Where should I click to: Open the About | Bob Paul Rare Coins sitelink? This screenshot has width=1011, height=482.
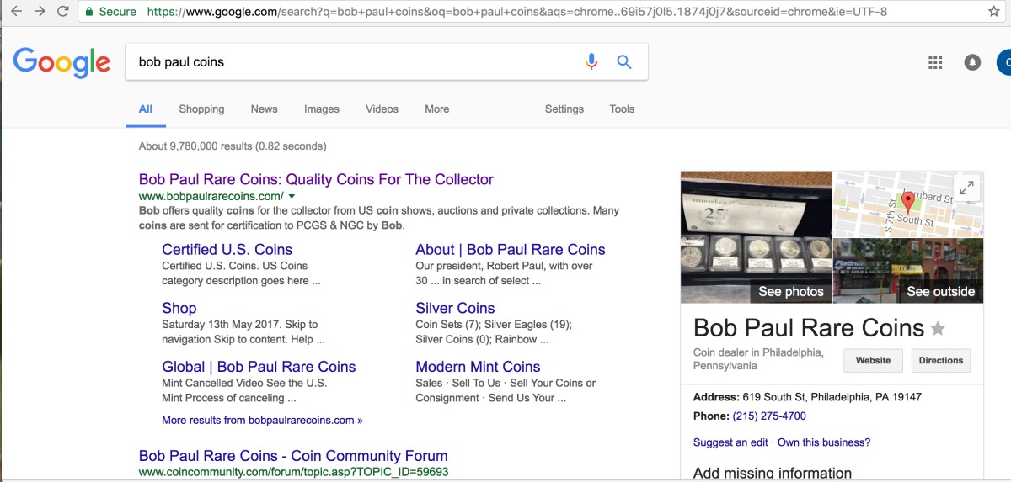pyautogui.click(x=511, y=250)
